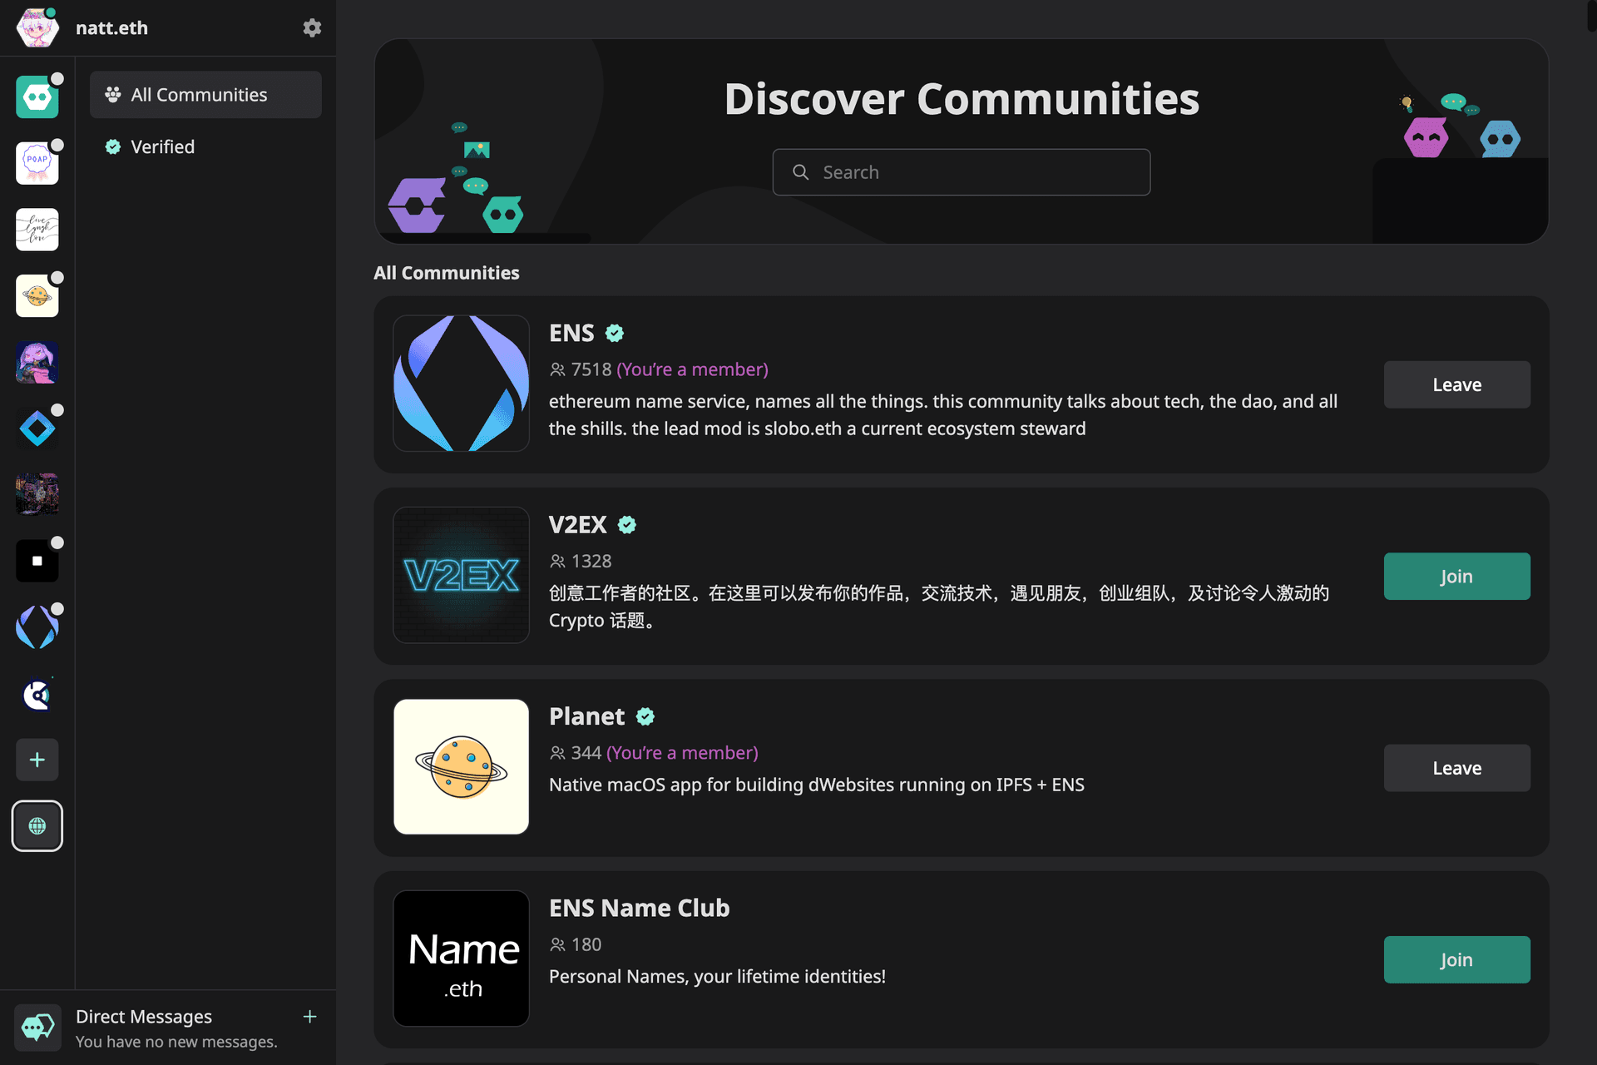Open the blue diamond community icon

click(x=37, y=428)
